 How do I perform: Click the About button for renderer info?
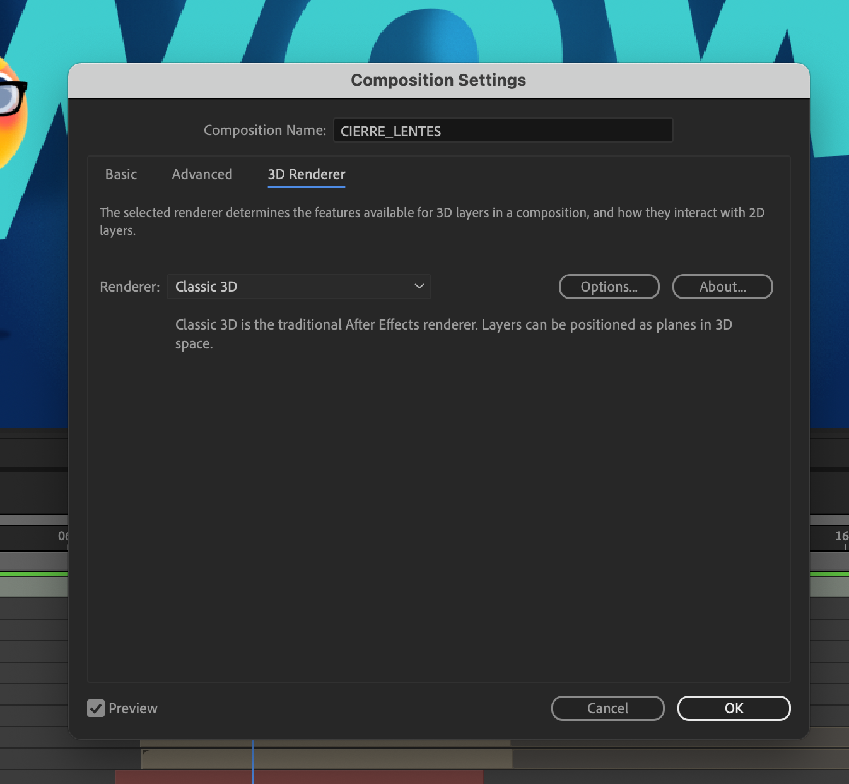click(x=722, y=287)
